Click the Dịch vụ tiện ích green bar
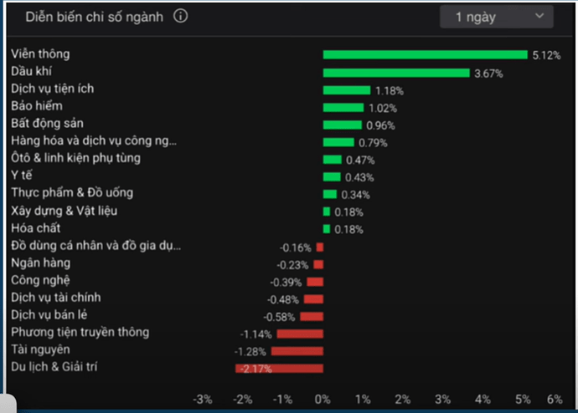Viewport: 578px width, 413px height. [x=346, y=90]
